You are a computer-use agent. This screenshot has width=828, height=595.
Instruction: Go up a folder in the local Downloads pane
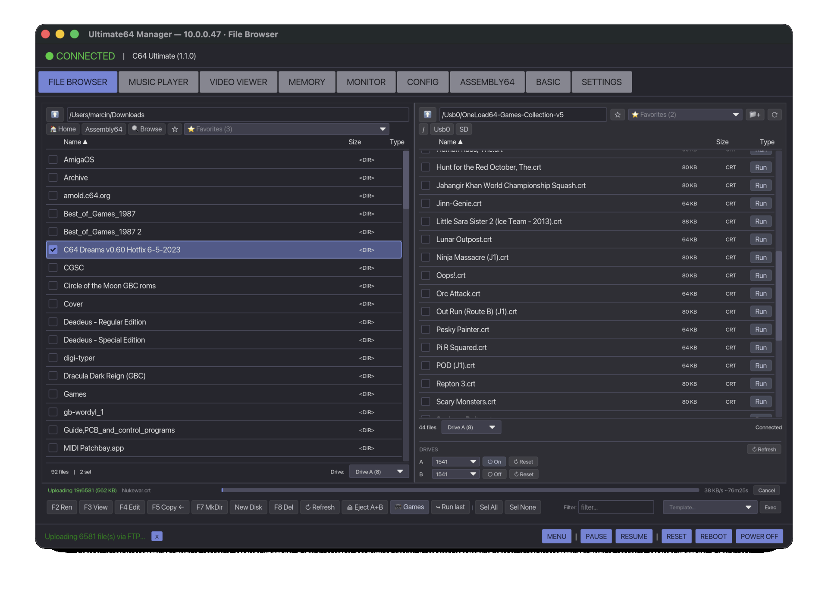pyautogui.click(x=55, y=115)
